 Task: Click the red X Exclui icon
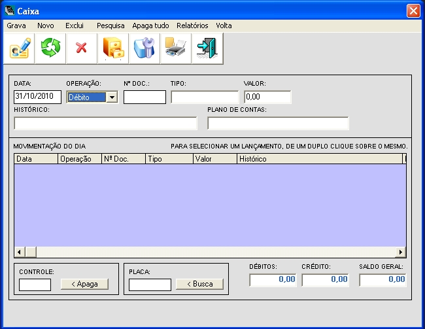point(82,49)
